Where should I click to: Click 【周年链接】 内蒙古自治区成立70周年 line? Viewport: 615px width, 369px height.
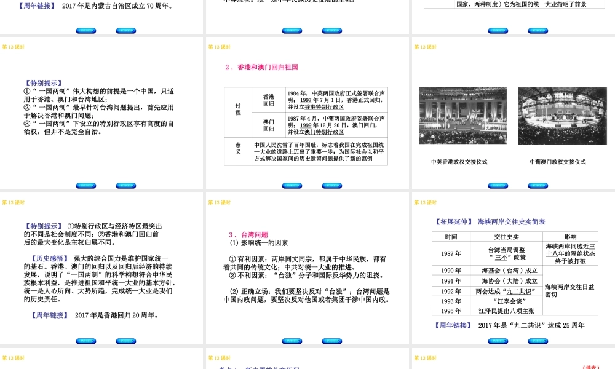pyautogui.click(x=95, y=6)
